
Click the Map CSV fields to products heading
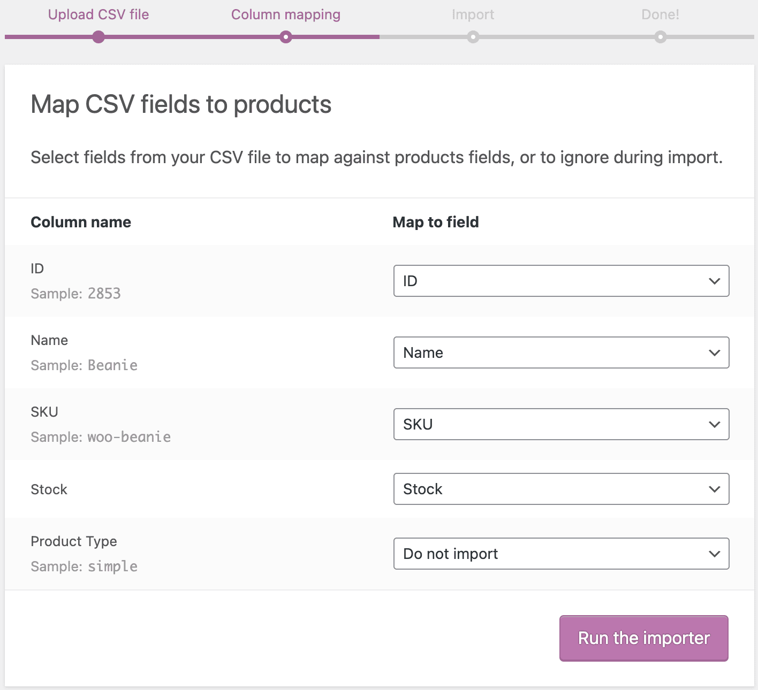tap(181, 104)
